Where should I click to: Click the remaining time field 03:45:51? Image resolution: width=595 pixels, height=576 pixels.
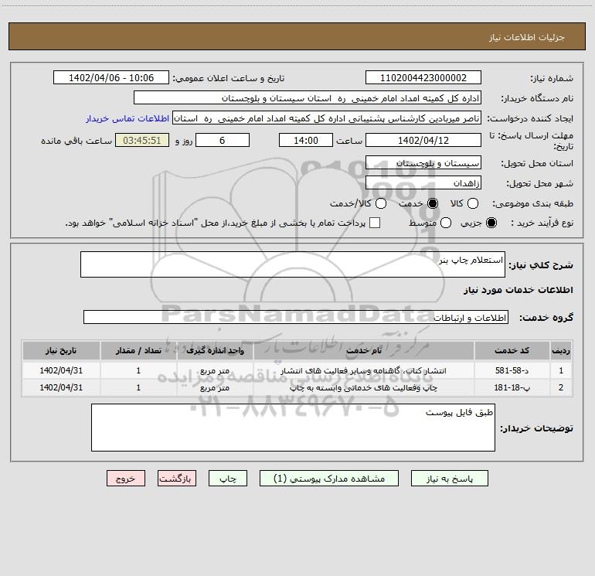142,140
